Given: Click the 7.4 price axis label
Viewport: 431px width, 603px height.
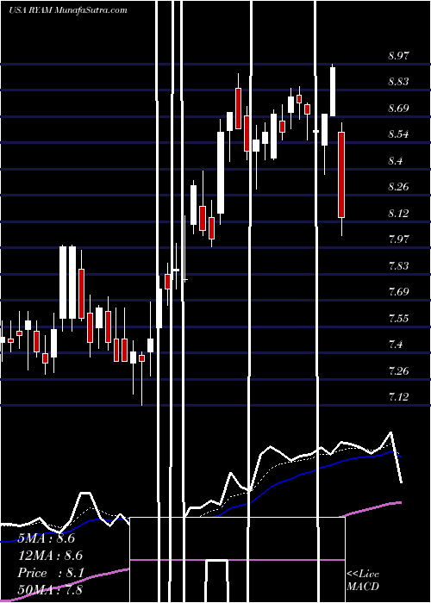Looking at the screenshot, I should point(395,345).
